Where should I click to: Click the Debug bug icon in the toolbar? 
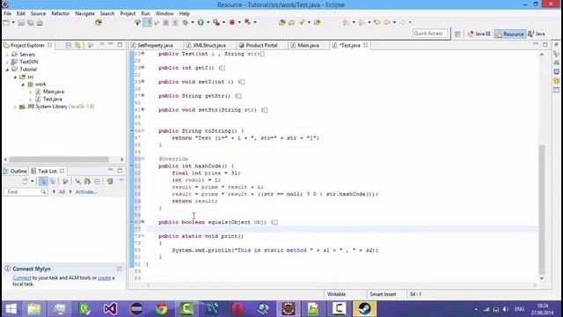(186, 22)
